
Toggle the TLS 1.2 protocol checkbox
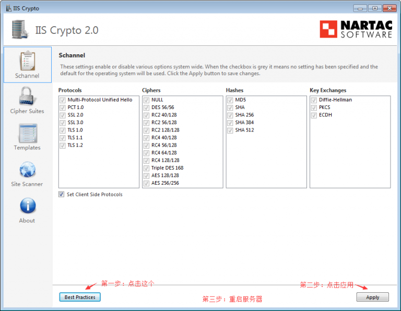click(63, 145)
